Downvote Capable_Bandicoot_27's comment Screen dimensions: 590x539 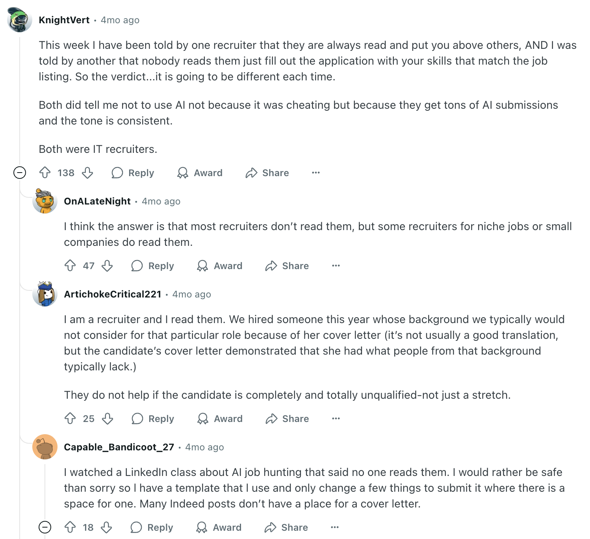coord(106,527)
